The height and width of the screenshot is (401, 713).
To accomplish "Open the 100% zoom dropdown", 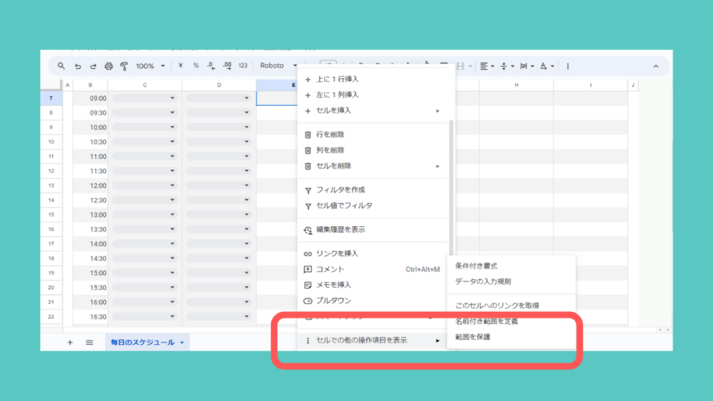I will click(150, 66).
